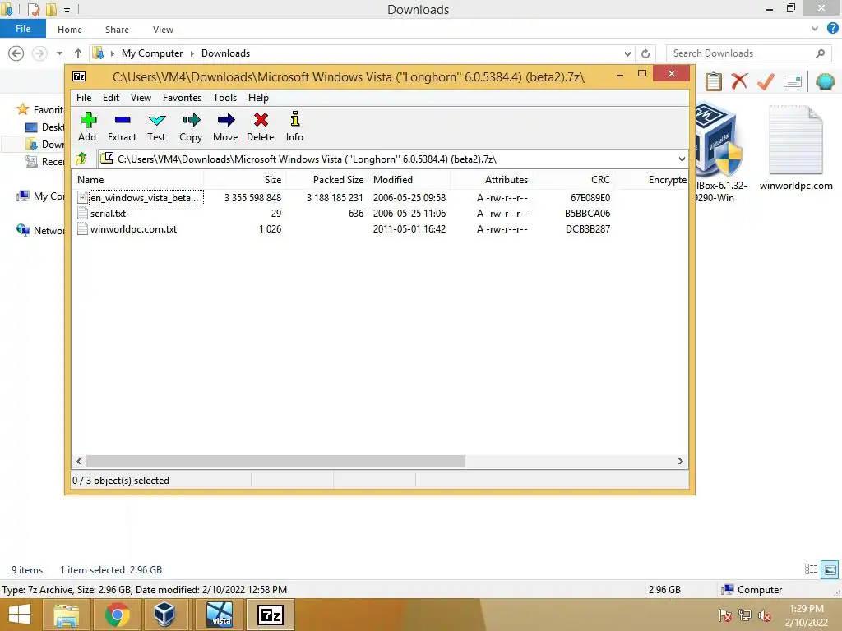Click the muted volume tray icon
842x631 pixels.
[764, 615]
